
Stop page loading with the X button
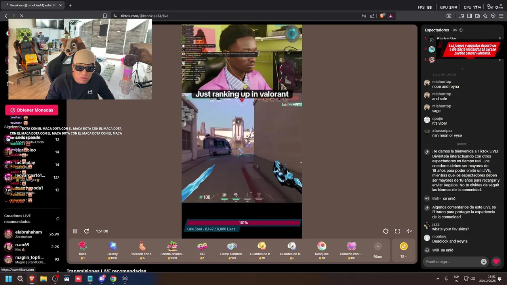click(x=21, y=16)
